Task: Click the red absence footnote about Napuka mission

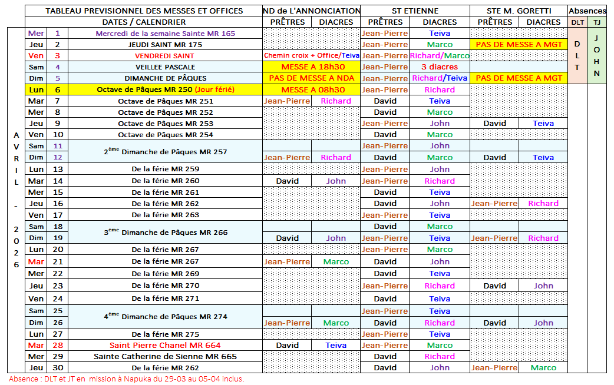Action: coord(126,379)
